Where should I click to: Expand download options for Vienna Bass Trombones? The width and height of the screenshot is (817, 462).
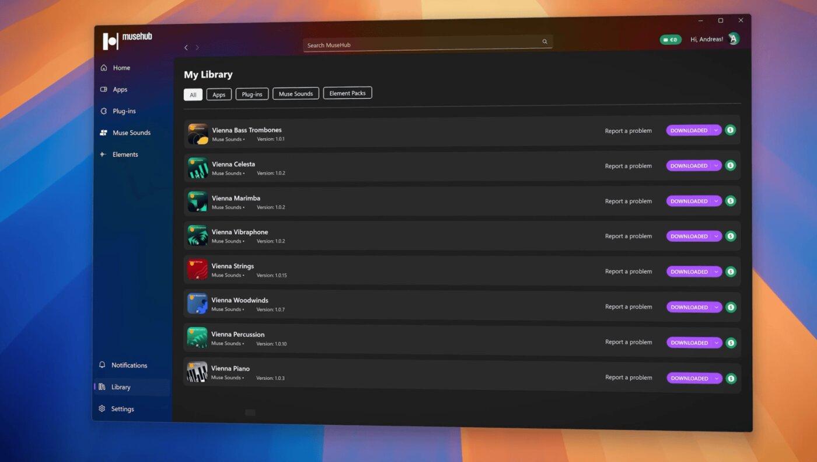(x=716, y=131)
